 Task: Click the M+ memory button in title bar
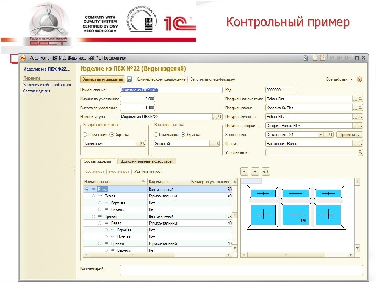(339, 58)
